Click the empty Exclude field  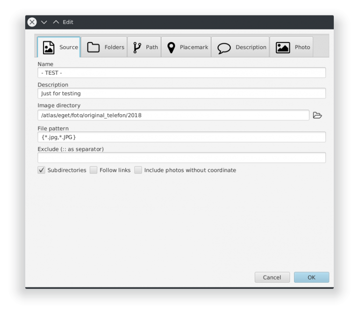[181, 158]
